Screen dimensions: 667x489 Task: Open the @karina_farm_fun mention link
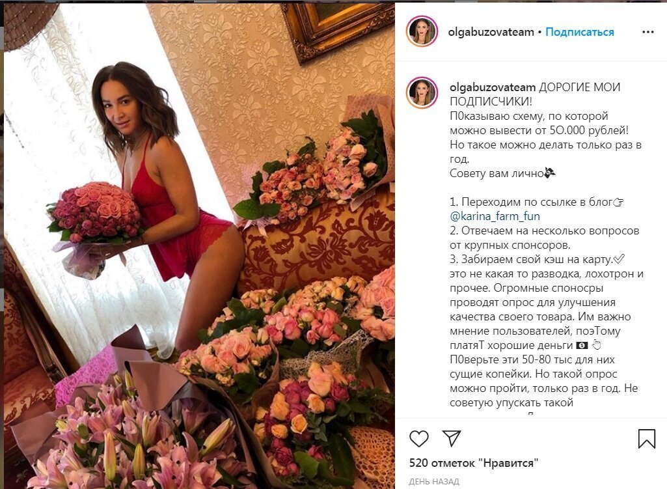click(x=495, y=216)
